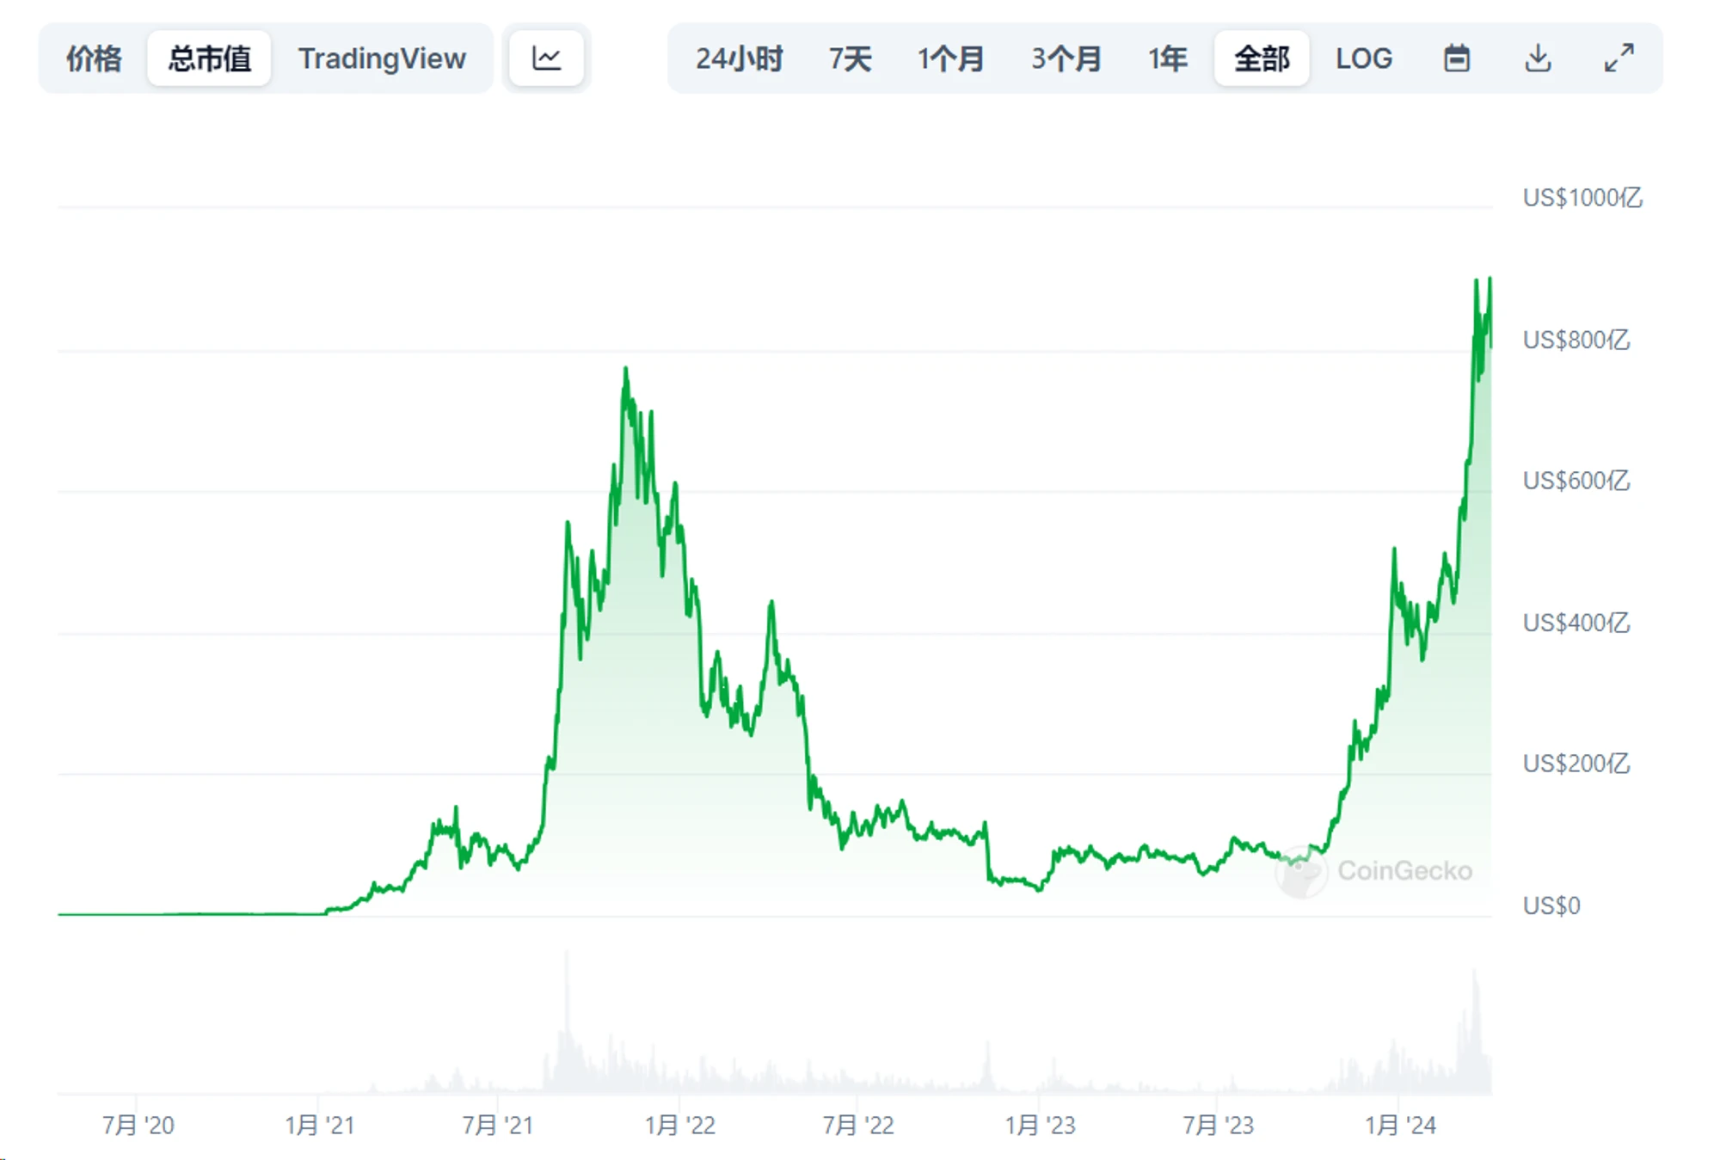This screenshot has width=1720, height=1160.
Task: Select the 总市值 tab
Action: click(x=209, y=58)
